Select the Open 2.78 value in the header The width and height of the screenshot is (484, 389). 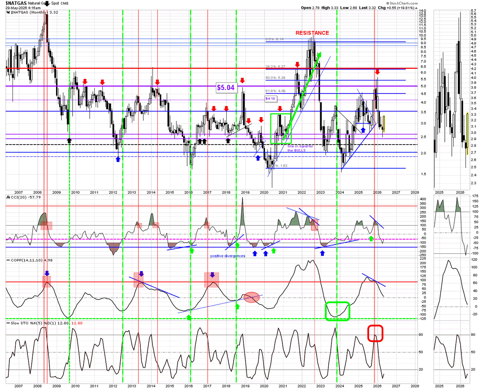pyautogui.click(x=310, y=8)
